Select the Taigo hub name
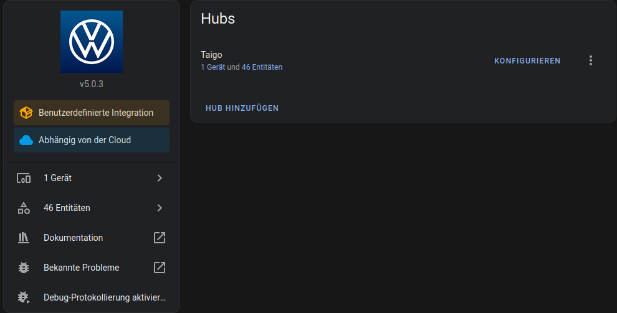The height and width of the screenshot is (313, 617). [x=211, y=55]
